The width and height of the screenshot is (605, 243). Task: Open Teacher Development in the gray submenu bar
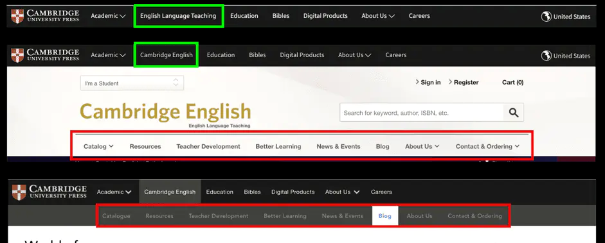pyautogui.click(x=219, y=215)
